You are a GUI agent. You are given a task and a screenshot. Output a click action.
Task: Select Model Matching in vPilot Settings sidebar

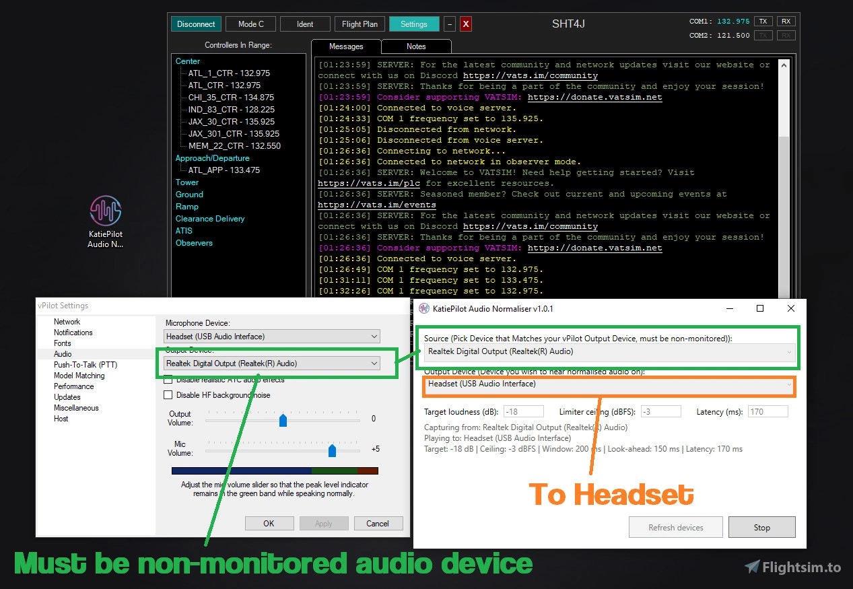[79, 375]
